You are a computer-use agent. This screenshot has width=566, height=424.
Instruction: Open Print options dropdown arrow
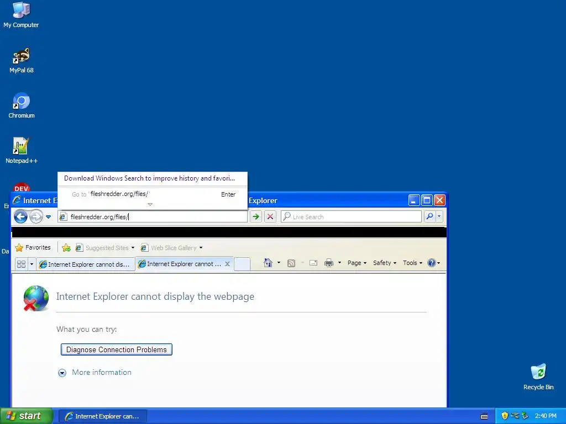pyautogui.click(x=339, y=263)
